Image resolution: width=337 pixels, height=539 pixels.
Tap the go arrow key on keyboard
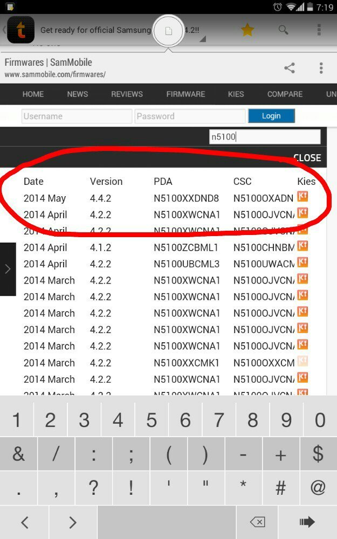coord(307,522)
